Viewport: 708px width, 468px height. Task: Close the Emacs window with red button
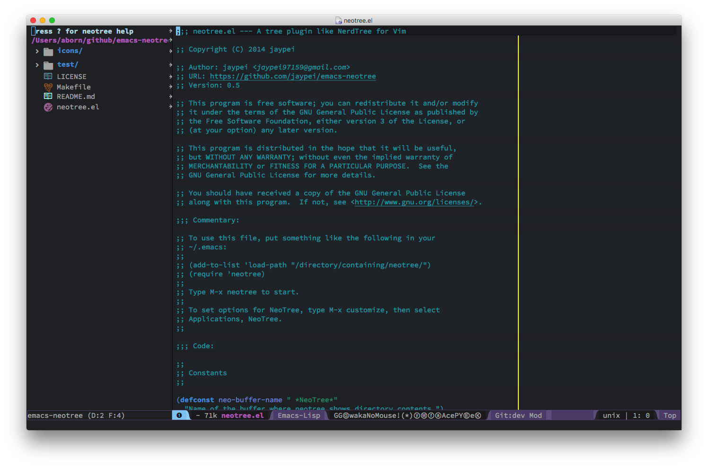pos(33,20)
